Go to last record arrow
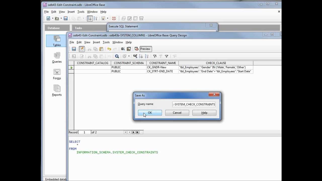The height and width of the screenshot is (181, 322). pos(137,132)
